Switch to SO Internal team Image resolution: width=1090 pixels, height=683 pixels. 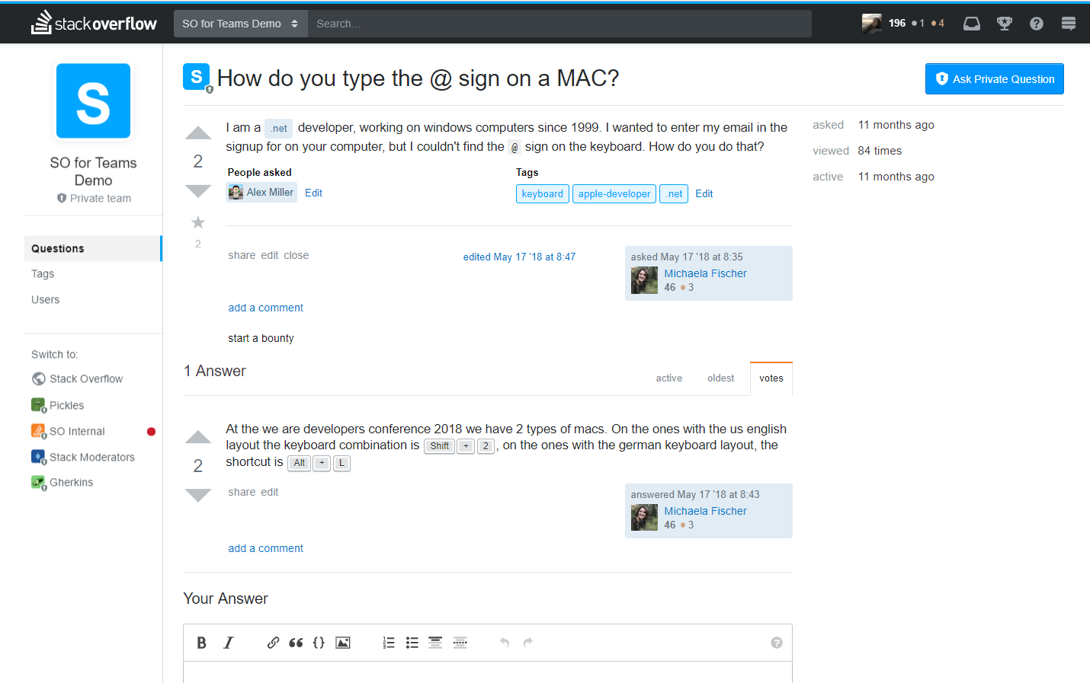[x=69, y=431]
